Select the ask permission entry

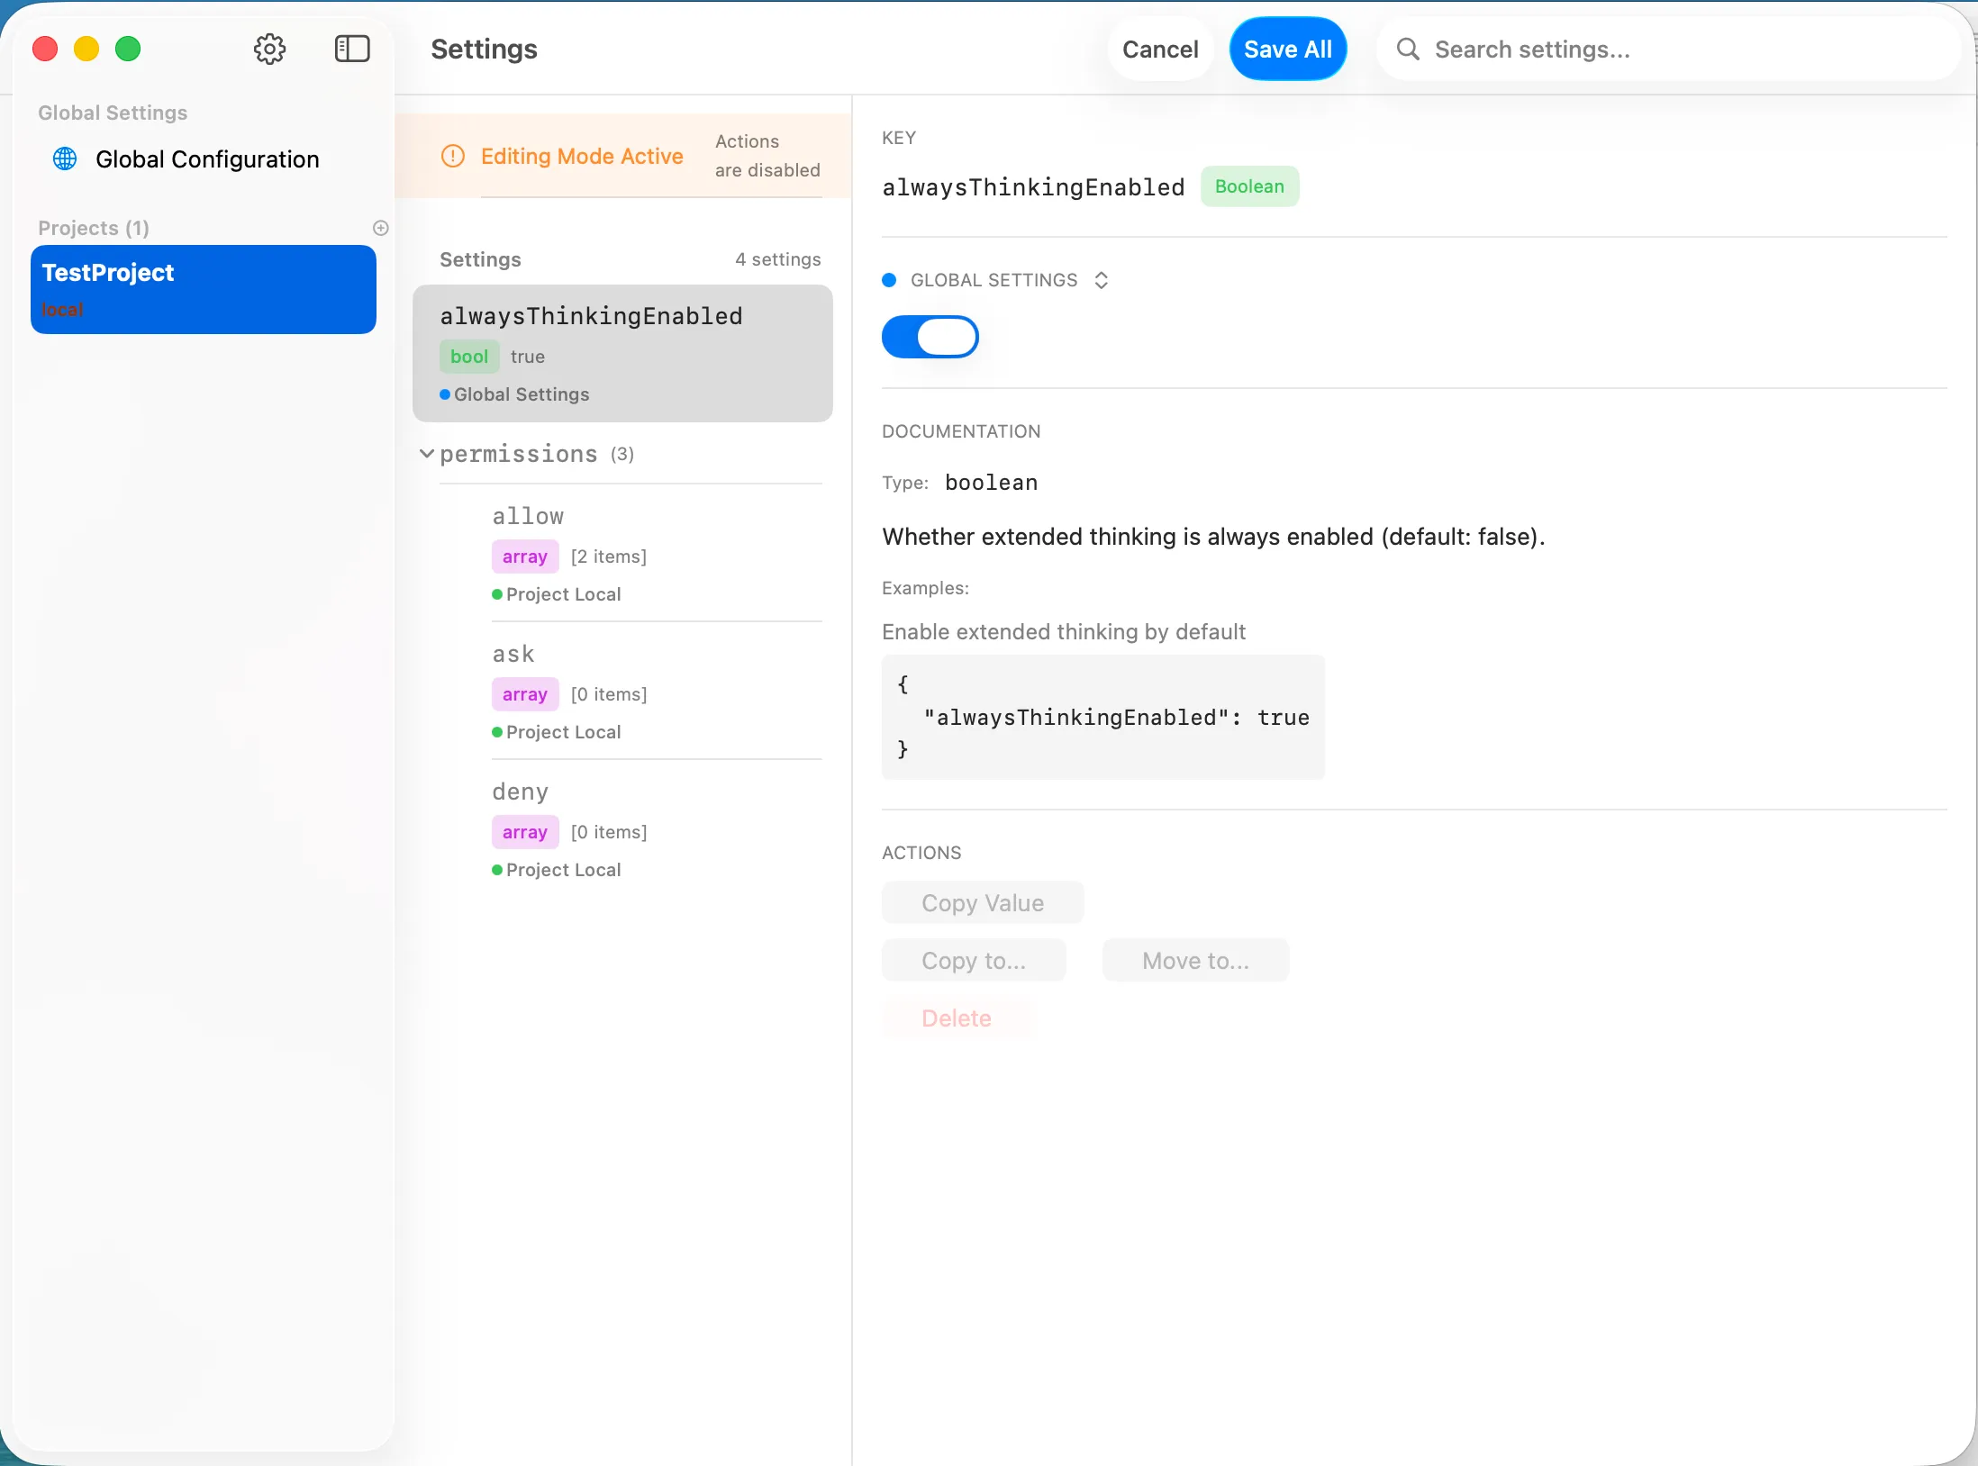click(513, 654)
